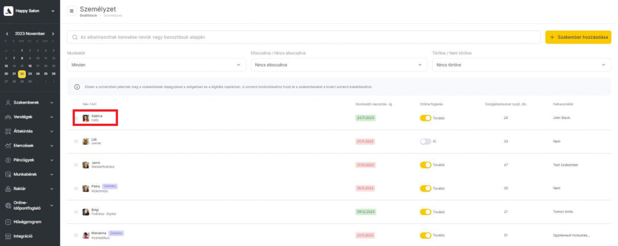Open Brigi's staff profile name
The height and width of the screenshot is (246, 618).
tap(95, 210)
